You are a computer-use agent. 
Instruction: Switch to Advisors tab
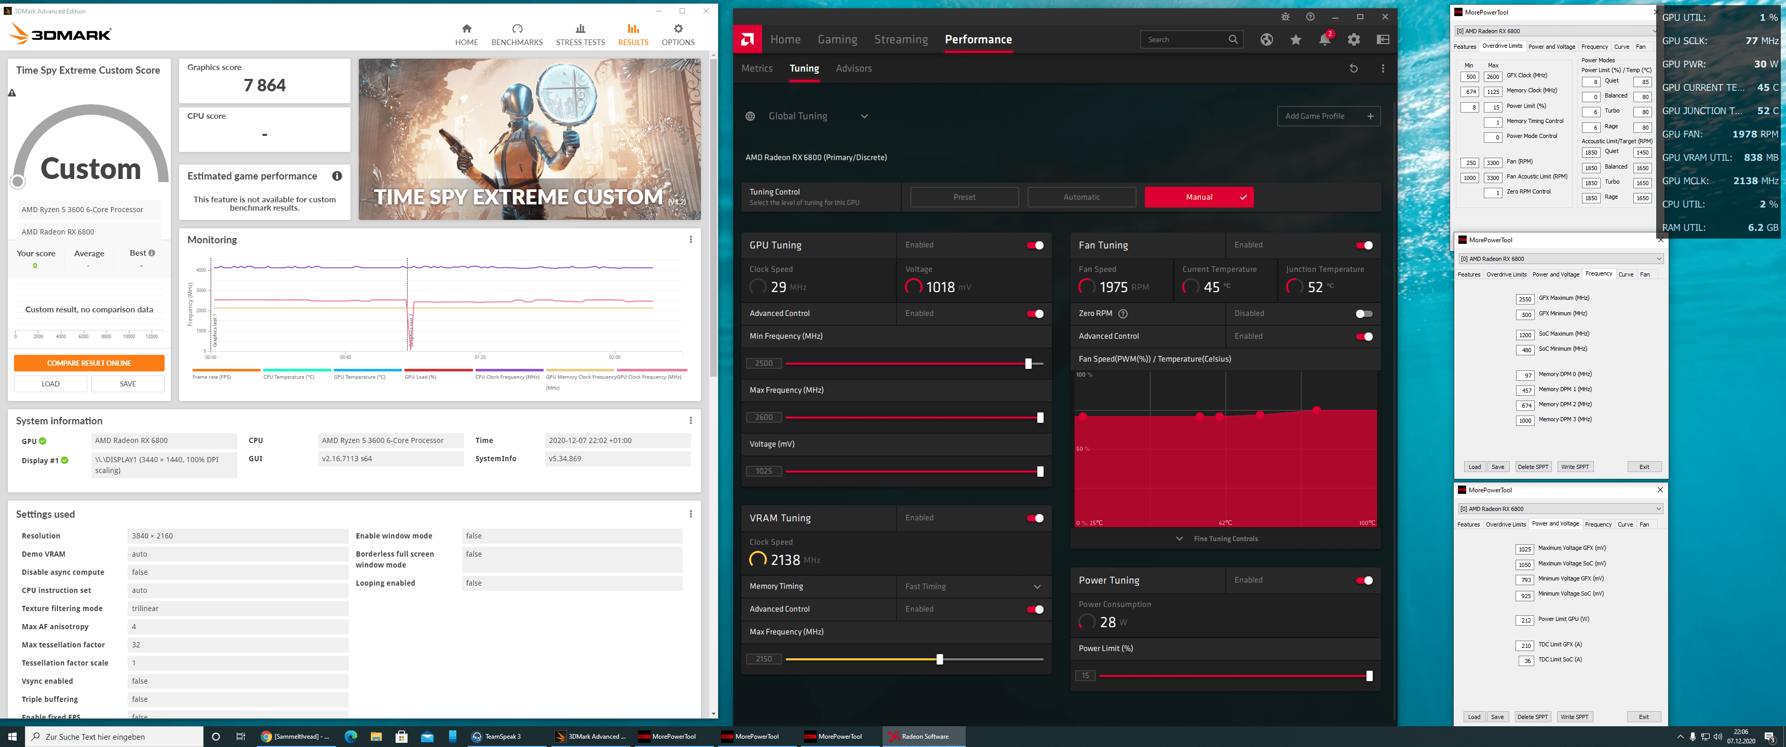[x=854, y=68]
